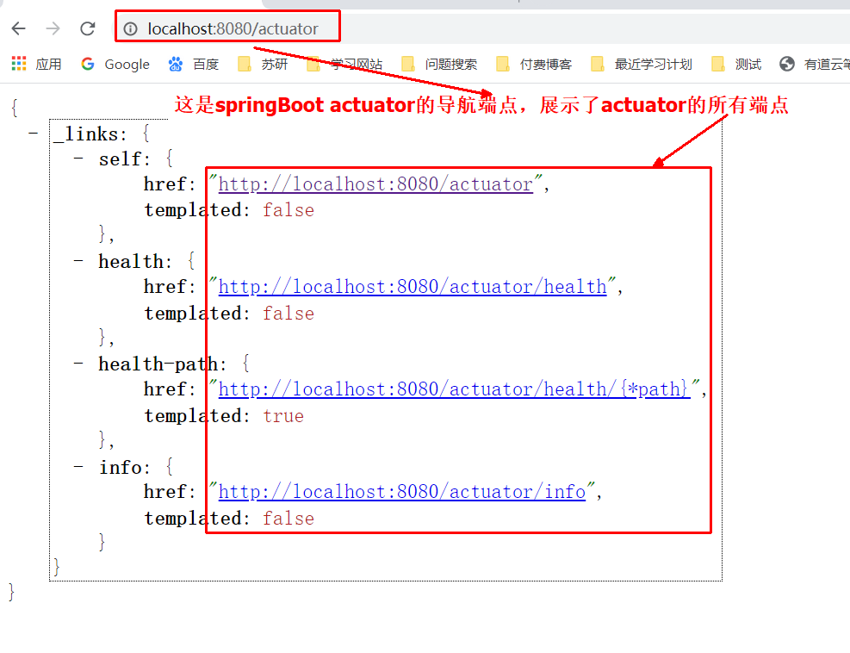This screenshot has height=653, width=850.
Task: Go back with the browser back arrow
Action: pyautogui.click(x=18, y=28)
